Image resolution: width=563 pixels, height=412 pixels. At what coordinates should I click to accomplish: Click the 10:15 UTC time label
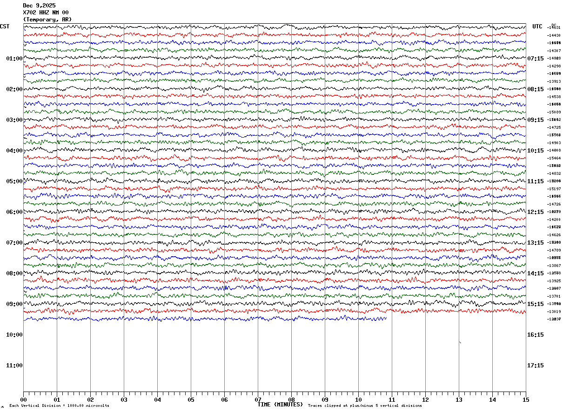coord(536,151)
